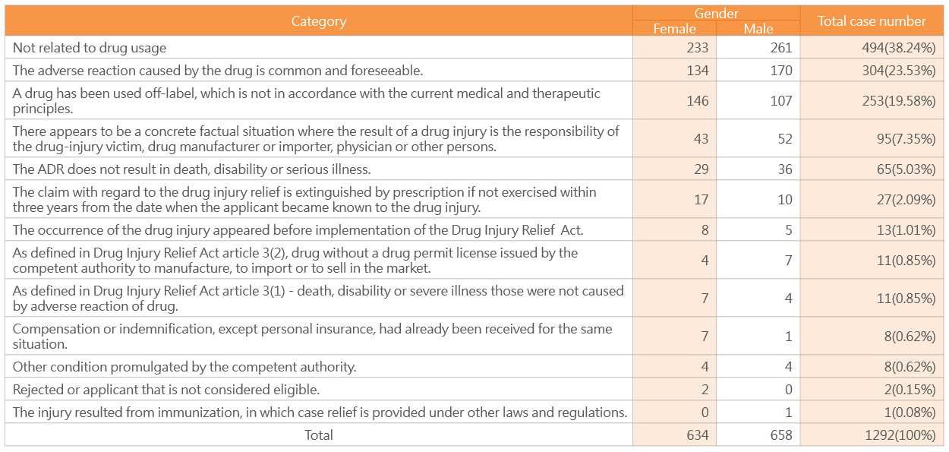Click the before implementation of Act row text

(x=298, y=229)
